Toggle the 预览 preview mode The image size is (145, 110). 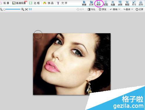click(x=103, y=9)
